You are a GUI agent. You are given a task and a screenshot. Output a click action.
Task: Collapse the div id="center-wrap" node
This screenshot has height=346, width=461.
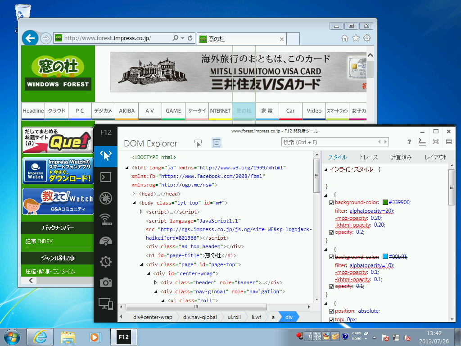click(149, 273)
